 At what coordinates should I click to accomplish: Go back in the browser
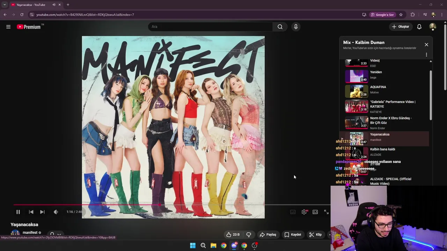[x=5, y=15]
